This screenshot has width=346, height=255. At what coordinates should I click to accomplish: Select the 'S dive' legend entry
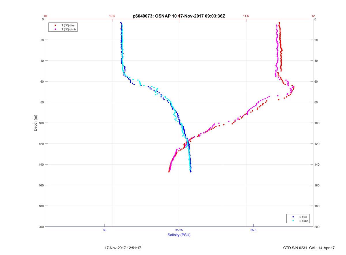(x=303, y=217)
